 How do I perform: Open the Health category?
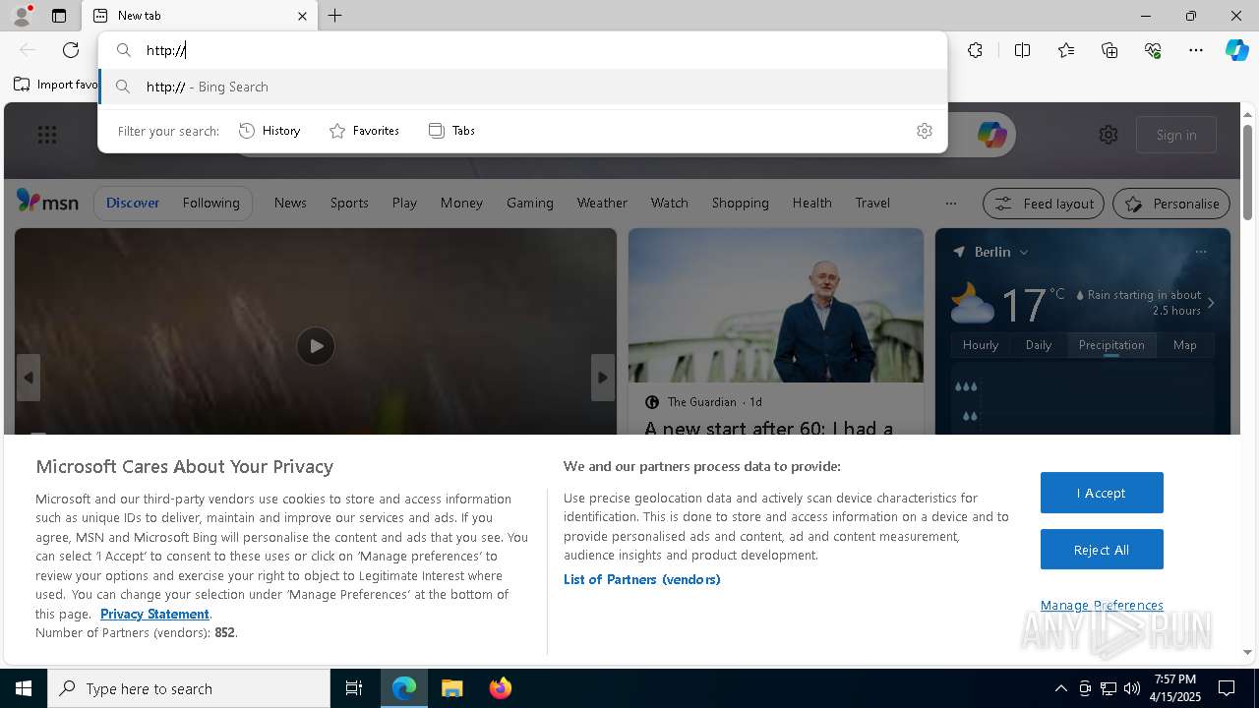pyautogui.click(x=811, y=203)
